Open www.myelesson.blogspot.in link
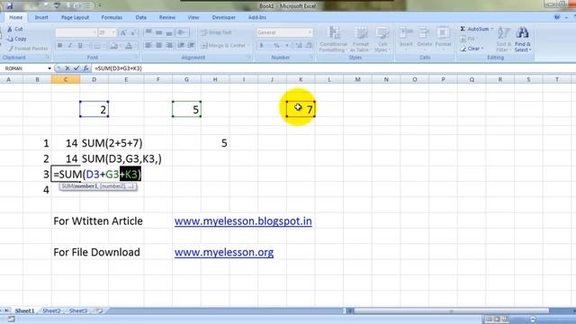The image size is (576, 324). (x=243, y=221)
